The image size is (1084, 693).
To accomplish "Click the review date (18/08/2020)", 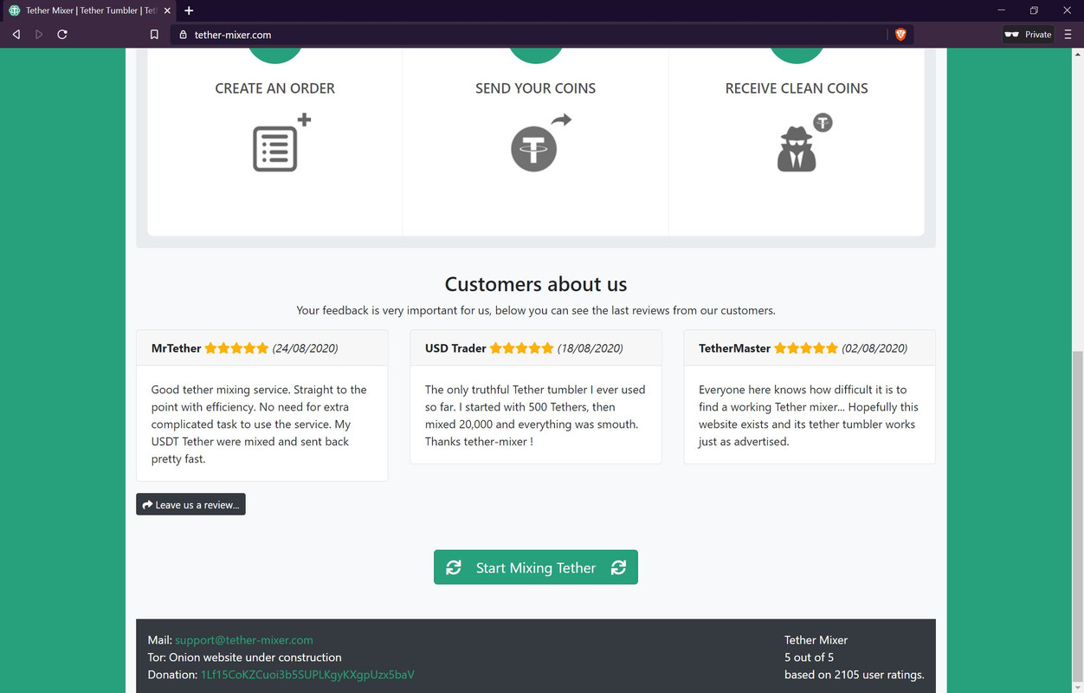I will pos(590,348).
